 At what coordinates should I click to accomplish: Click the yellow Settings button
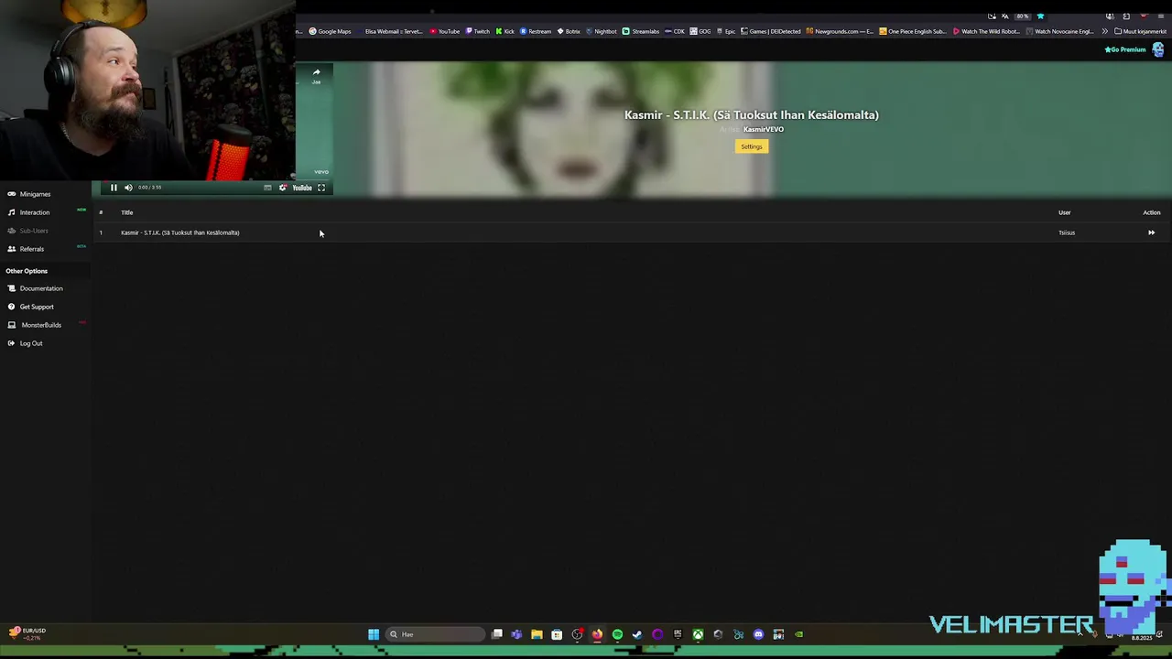click(x=751, y=146)
